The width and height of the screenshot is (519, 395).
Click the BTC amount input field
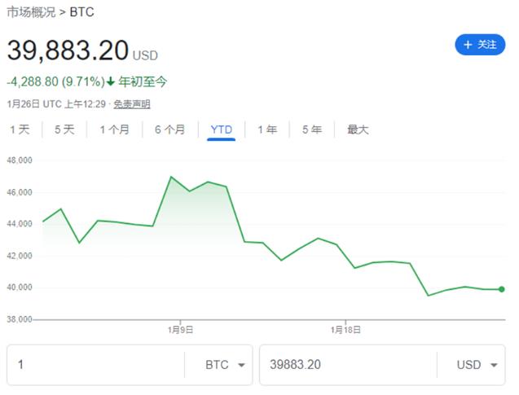95,365
